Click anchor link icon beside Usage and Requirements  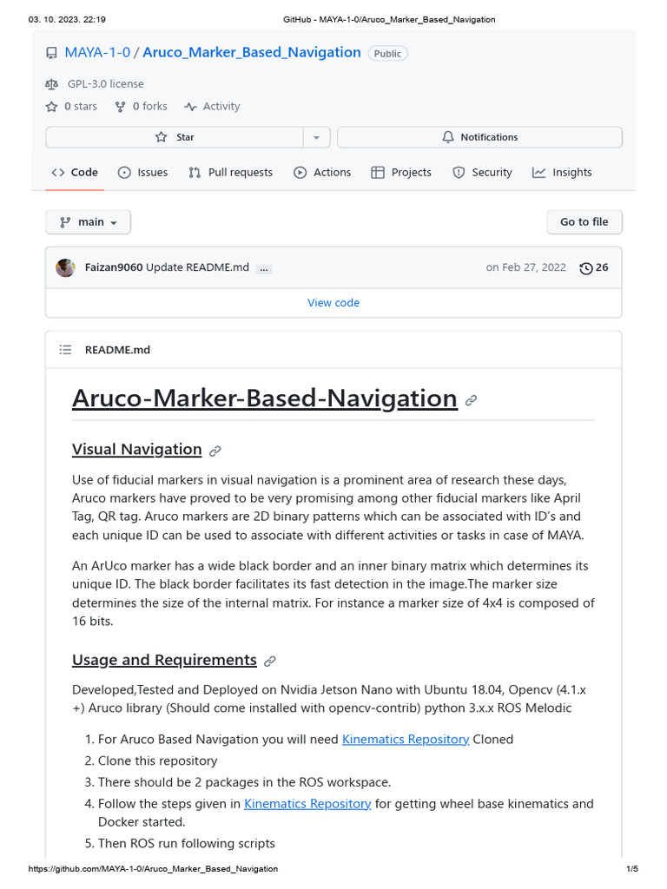pos(270,662)
